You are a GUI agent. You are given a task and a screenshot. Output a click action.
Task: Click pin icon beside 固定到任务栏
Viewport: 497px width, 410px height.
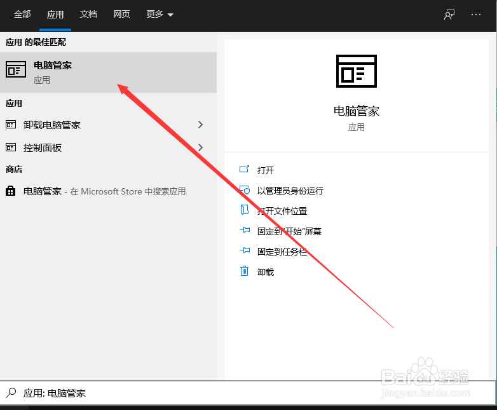click(x=245, y=250)
